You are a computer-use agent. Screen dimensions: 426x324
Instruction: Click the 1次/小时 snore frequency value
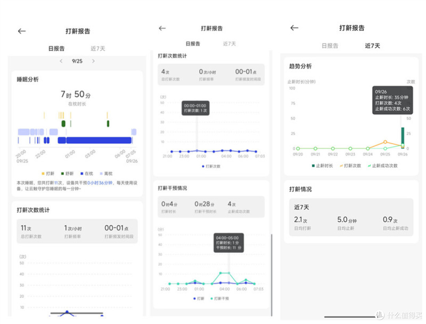coord(73,228)
